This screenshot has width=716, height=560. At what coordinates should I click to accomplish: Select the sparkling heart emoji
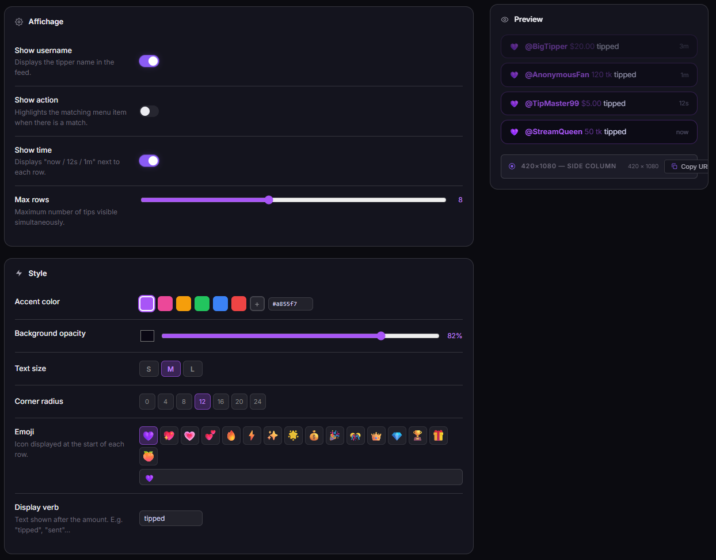coord(169,436)
